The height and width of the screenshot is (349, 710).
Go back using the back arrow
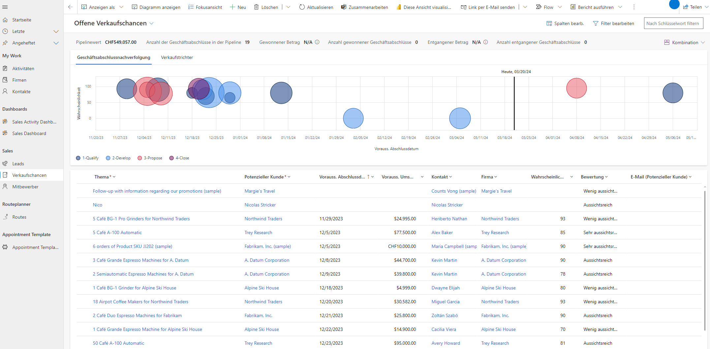(70, 7)
